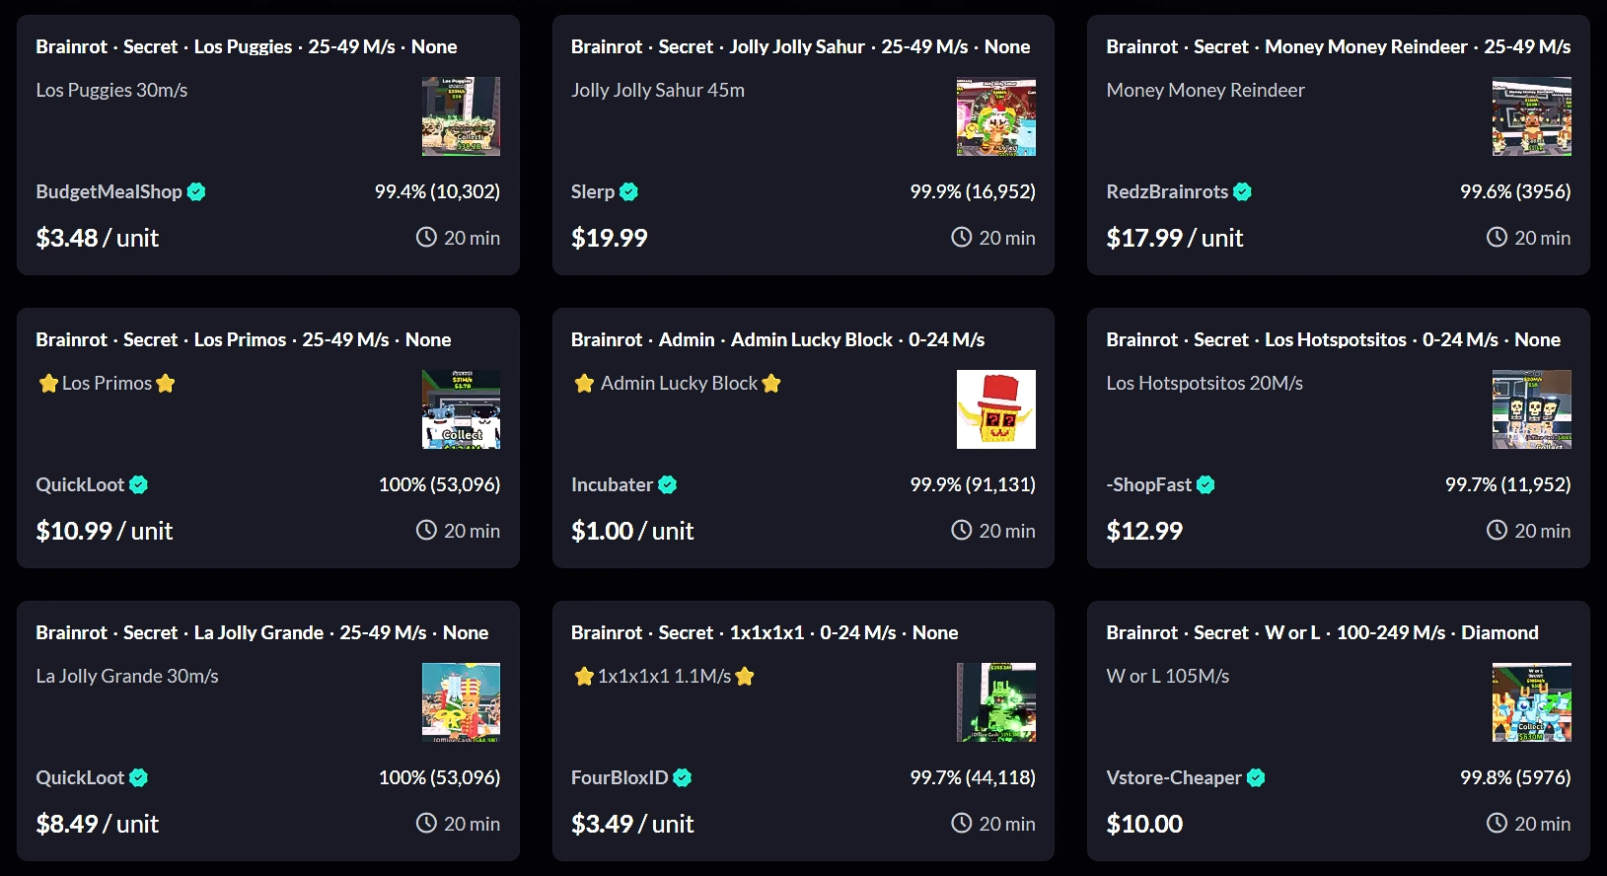Click the clock icon on the W or L listing
The height and width of the screenshot is (876, 1607).
click(1497, 823)
